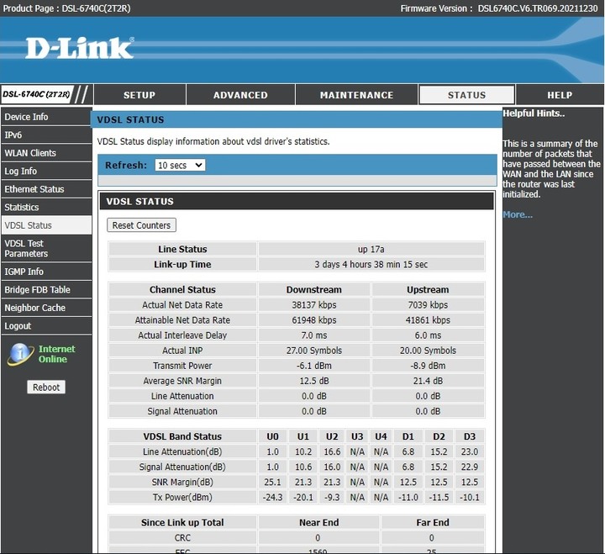The height and width of the screenshot is (554, 605).
Task: Click the Reset Counters button
Action: tap(141, 225)
